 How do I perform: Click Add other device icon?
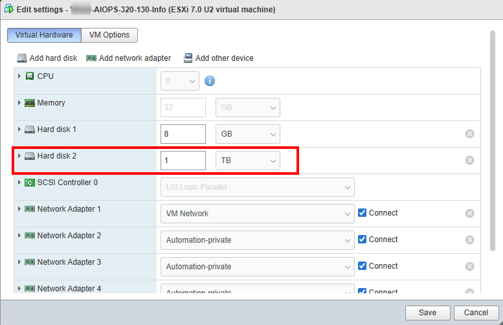188,58
